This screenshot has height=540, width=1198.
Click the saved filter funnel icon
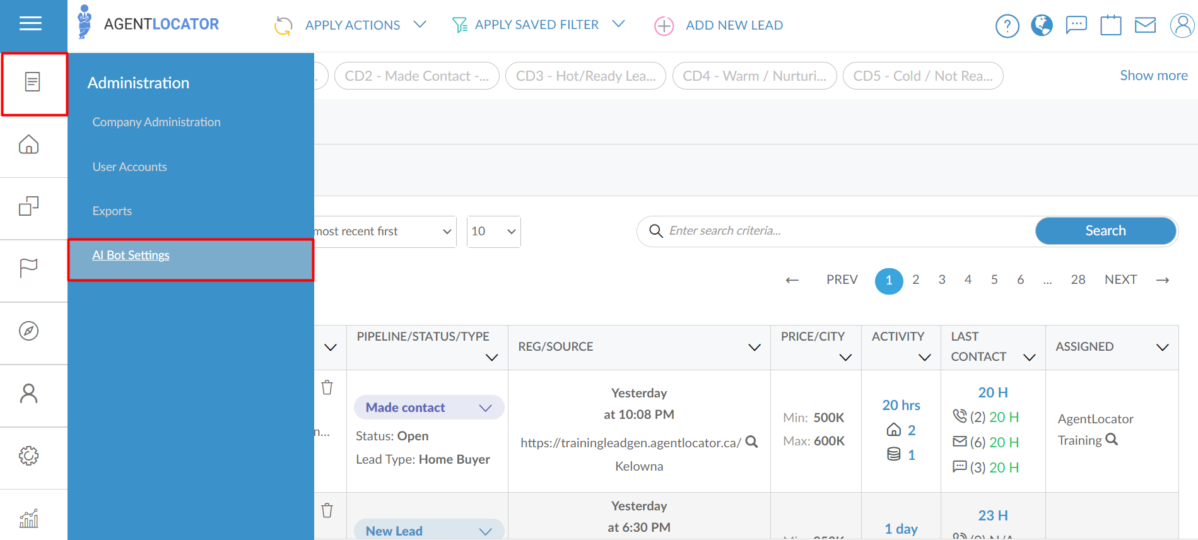460,25
